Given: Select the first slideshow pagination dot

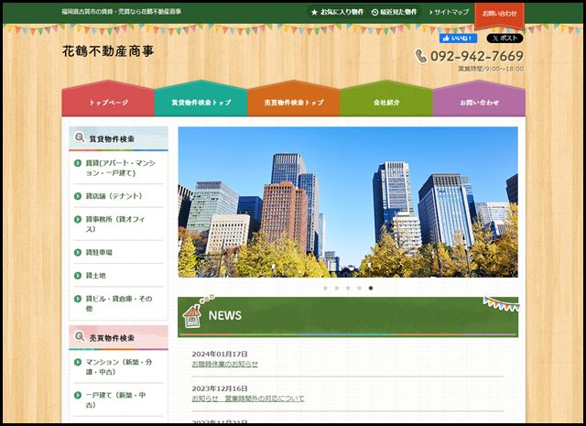Looking at the screenshot, I should (x=325, y=288).
